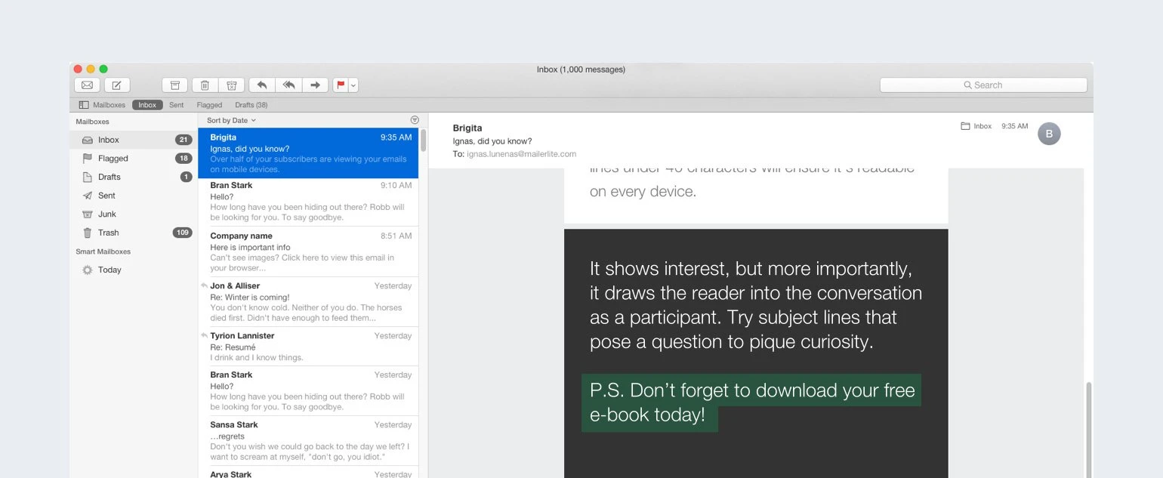
Task: Delete the message with the trash button
Action: point(205,85)
